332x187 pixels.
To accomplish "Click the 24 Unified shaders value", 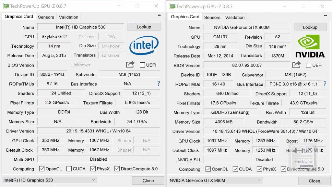I will click(x=61, y=93).
